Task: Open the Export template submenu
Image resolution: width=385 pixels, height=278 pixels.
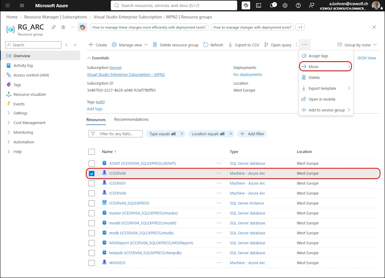Action: tap(326, 89)
